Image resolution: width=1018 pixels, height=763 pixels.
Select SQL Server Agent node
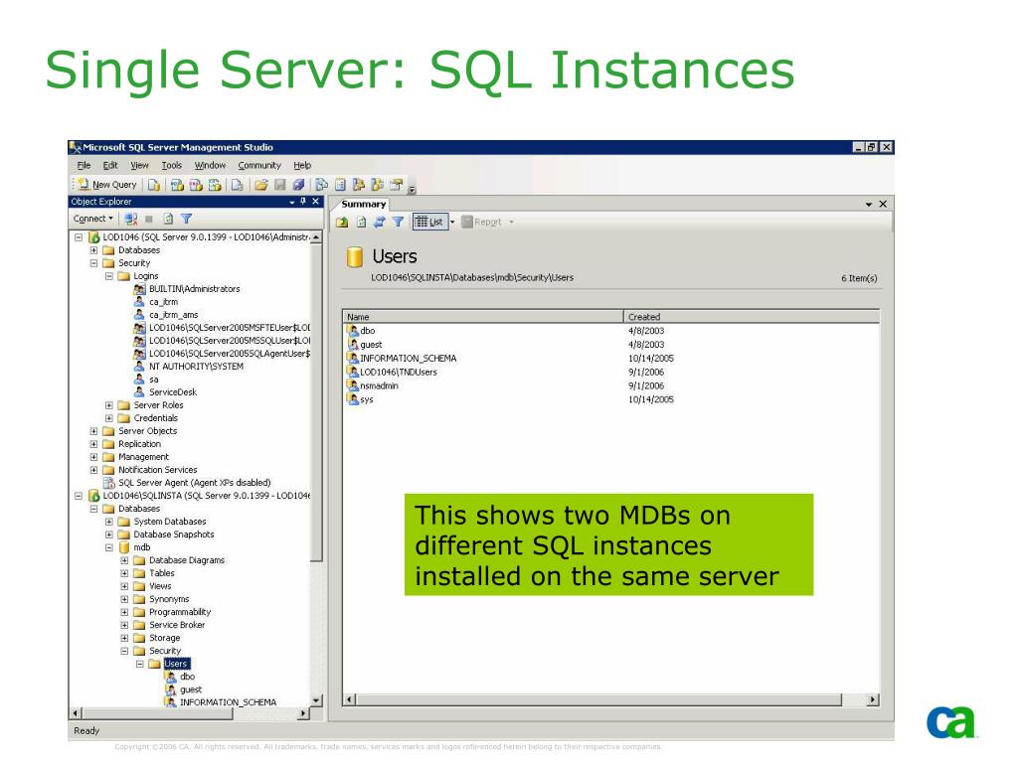click(194, 483)
